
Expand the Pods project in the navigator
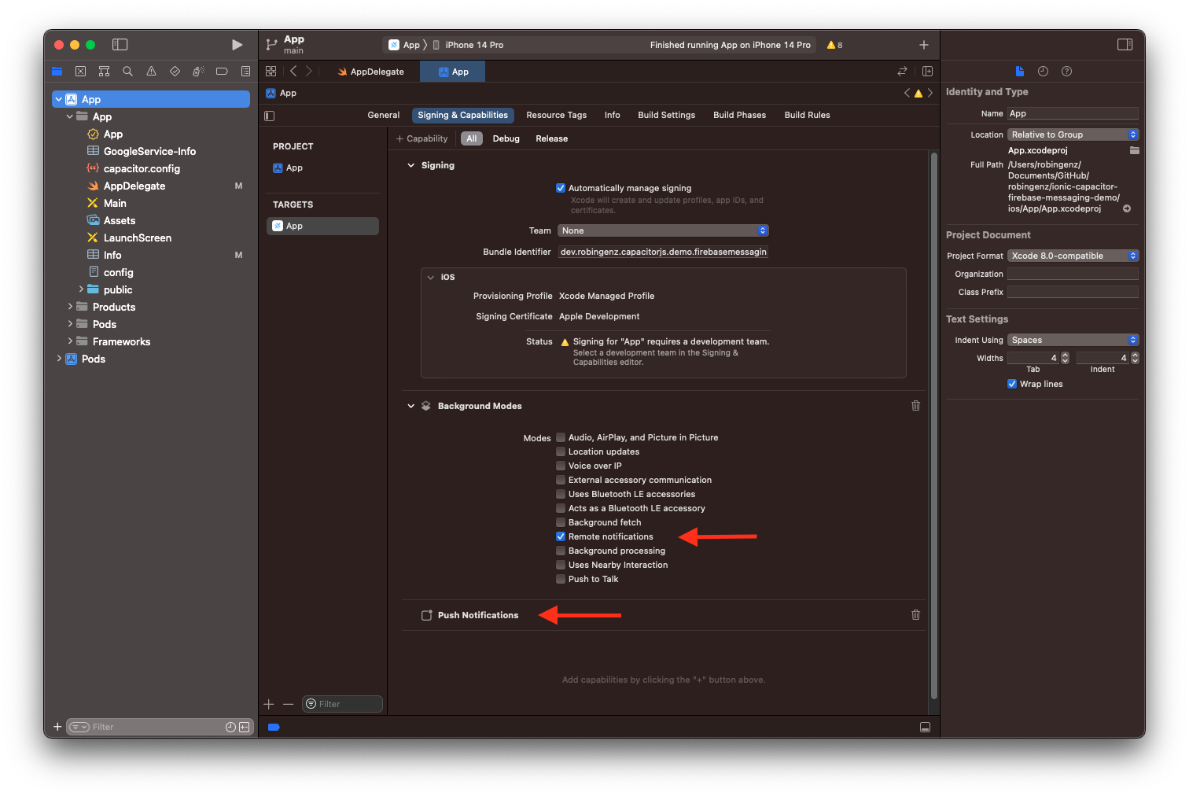pyautogui.click(x=59, y=359)
